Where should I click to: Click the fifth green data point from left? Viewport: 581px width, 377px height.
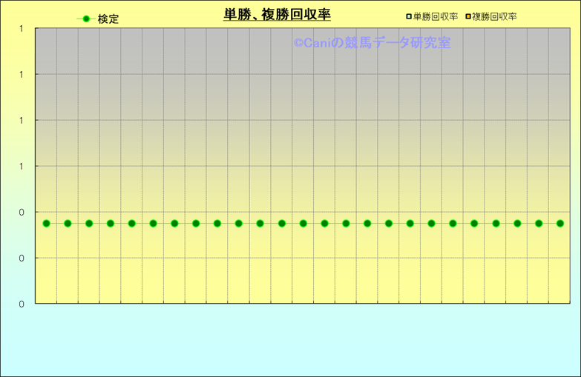click(x=132, y=223)
